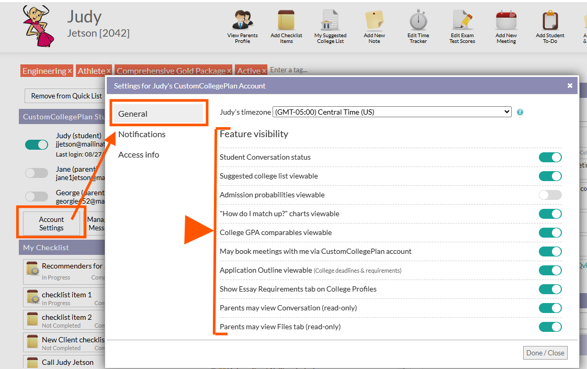587x369 pixels.
Task: Enable Admission probabilities viewable switch
Action: coord(550,195)
